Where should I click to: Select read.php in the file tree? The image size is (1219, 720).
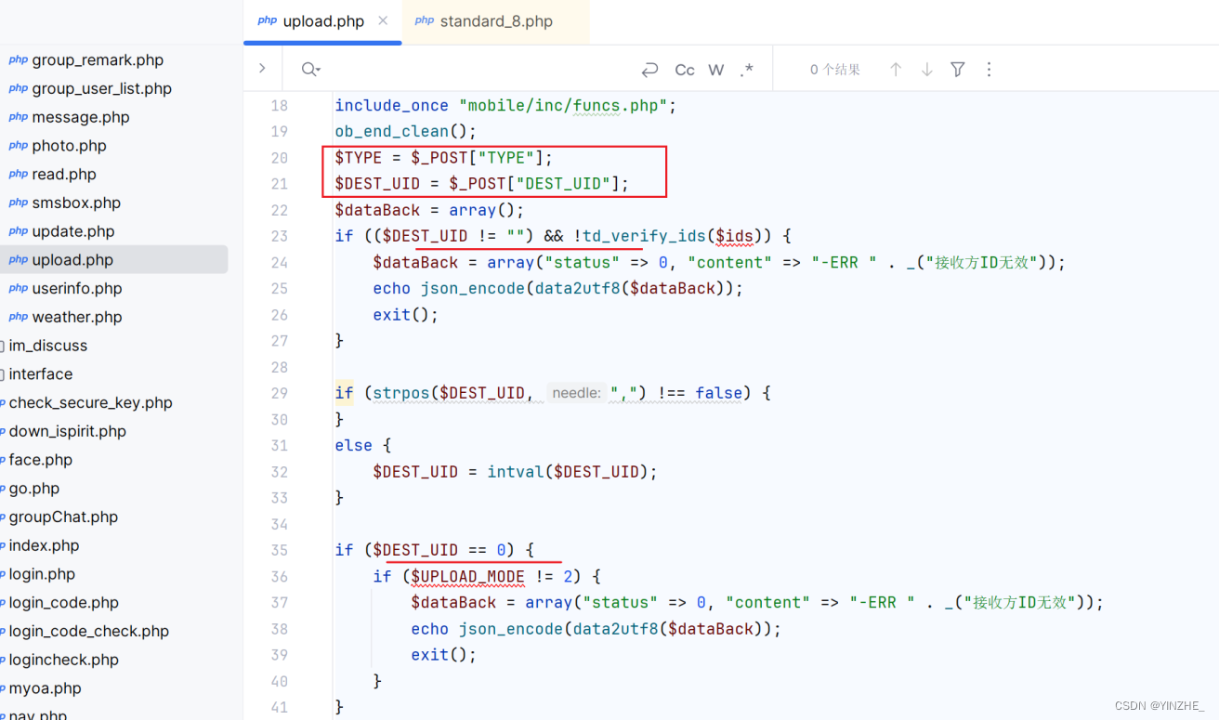coord(64,175)
